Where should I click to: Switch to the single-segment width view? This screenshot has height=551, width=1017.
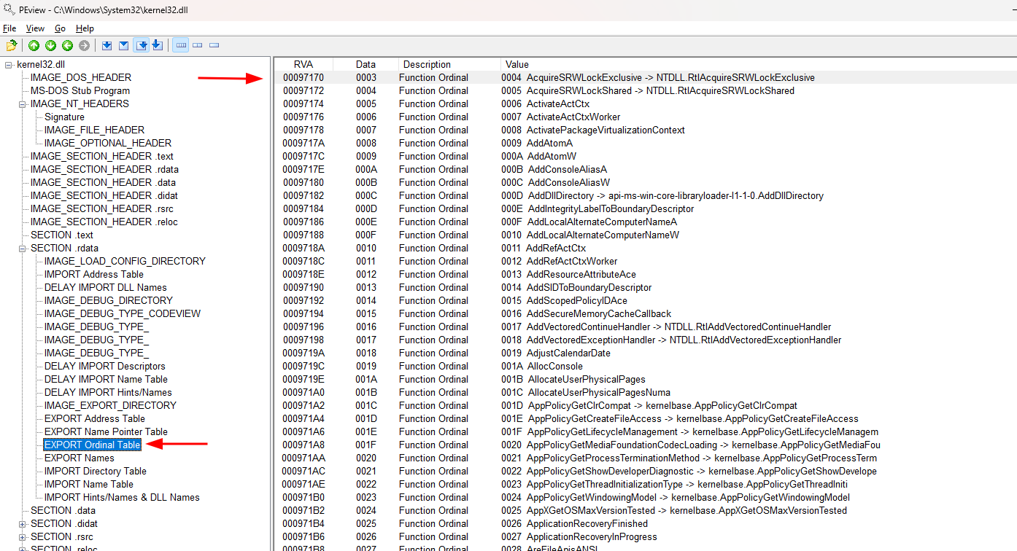click(x=214, y=46)
